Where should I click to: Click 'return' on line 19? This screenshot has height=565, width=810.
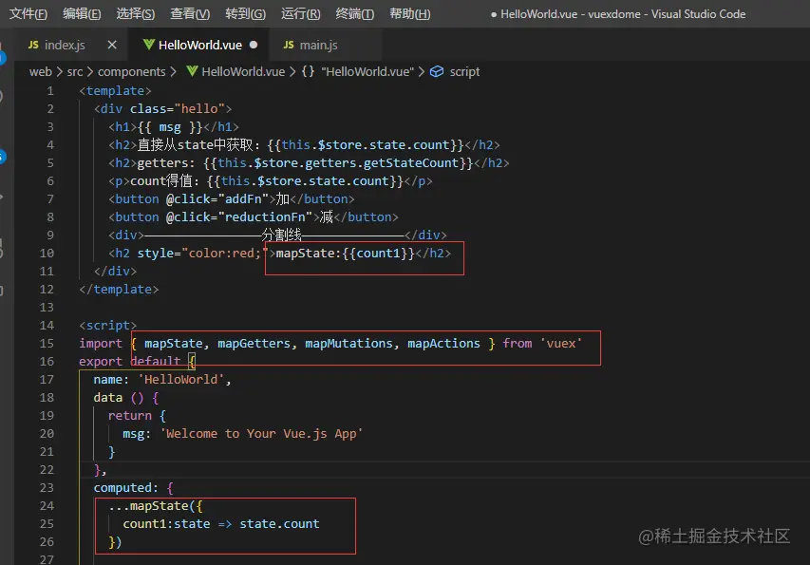coord(130,416)
